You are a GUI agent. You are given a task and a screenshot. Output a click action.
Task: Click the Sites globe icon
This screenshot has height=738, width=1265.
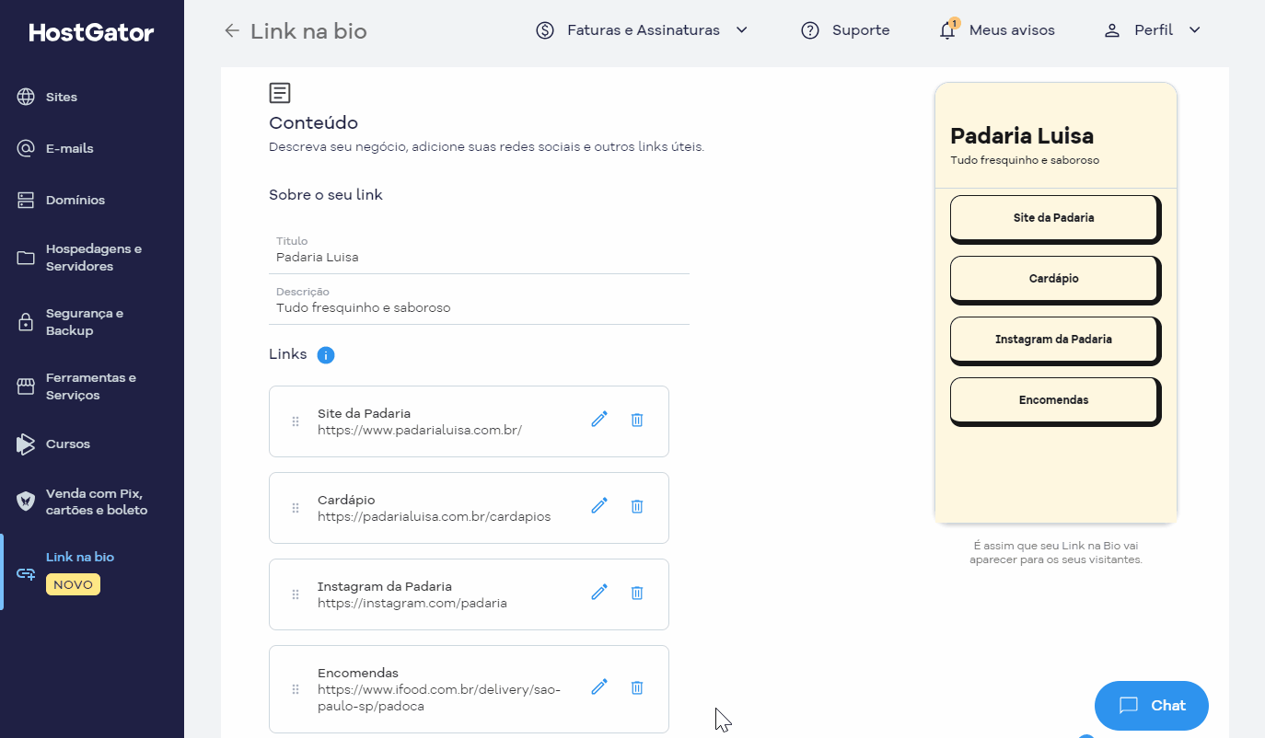click(x=26, y=97)
